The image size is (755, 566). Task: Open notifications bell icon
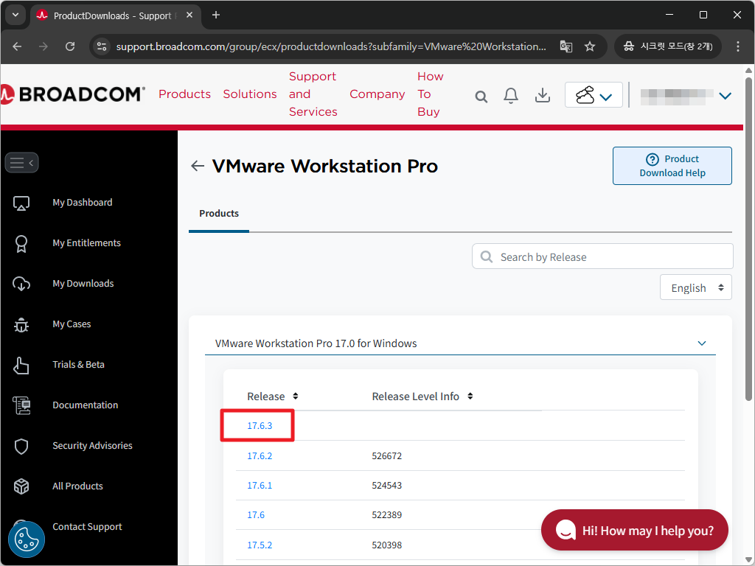[511, 95]
